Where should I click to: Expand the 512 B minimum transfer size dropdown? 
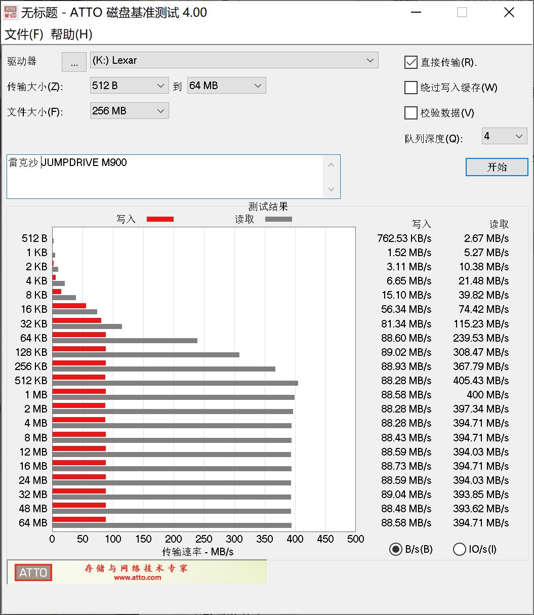tap(129, 86)
